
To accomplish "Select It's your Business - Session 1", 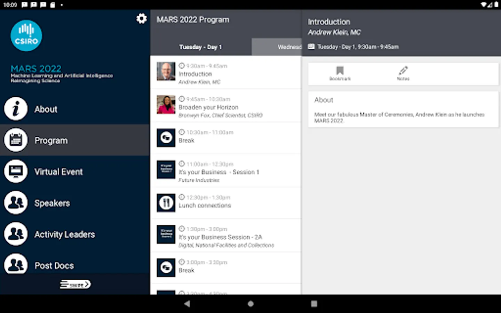I will point(226,171).
